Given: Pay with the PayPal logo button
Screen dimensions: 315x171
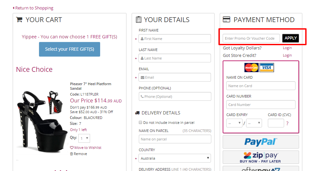Looking at the screenshot, I should click(x=260, y=142).
